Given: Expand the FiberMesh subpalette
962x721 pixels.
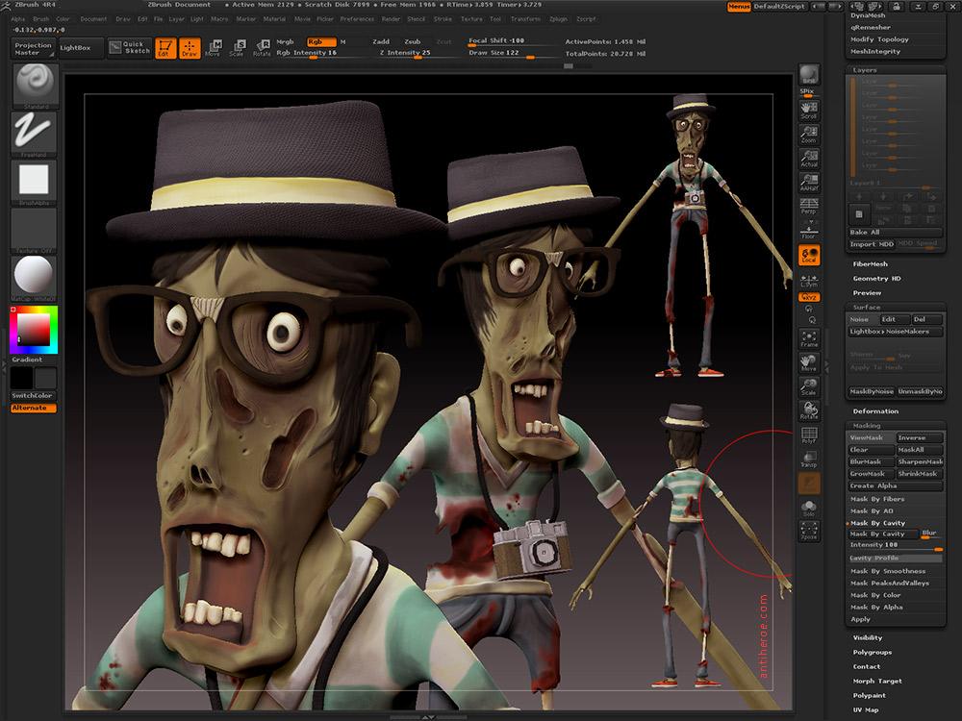Looking at the screenshot, I should click(870, 263).
